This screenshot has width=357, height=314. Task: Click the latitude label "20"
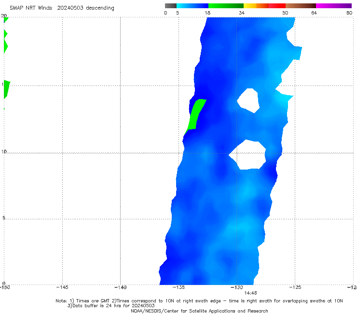(x=4, y=15)
